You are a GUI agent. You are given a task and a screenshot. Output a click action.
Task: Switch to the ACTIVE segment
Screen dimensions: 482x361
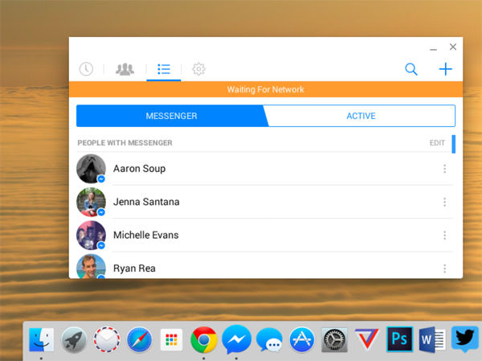click(361, 116)
